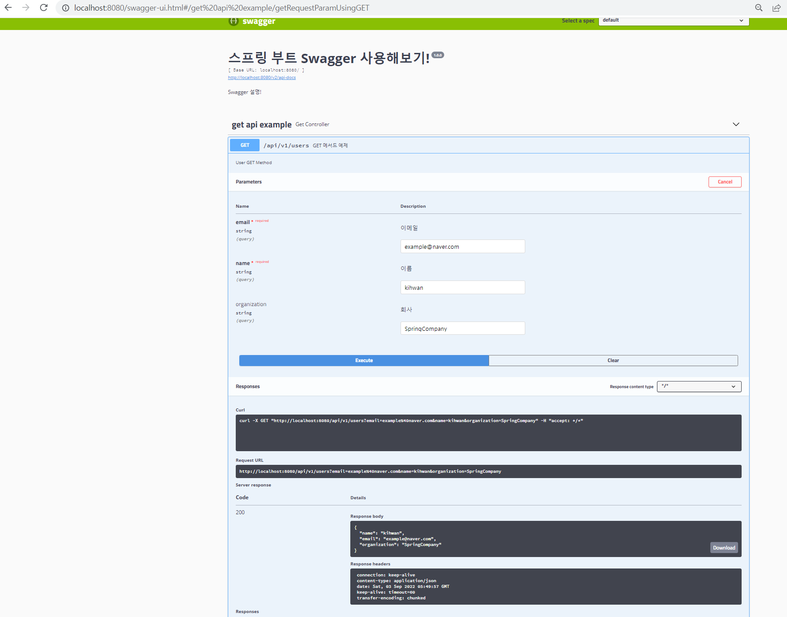Click the response headers block
787x617 pixels.
(546, 587)
